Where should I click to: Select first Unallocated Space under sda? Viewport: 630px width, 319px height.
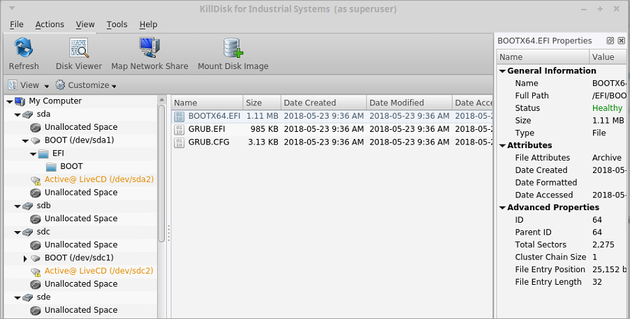coord(81,127)
